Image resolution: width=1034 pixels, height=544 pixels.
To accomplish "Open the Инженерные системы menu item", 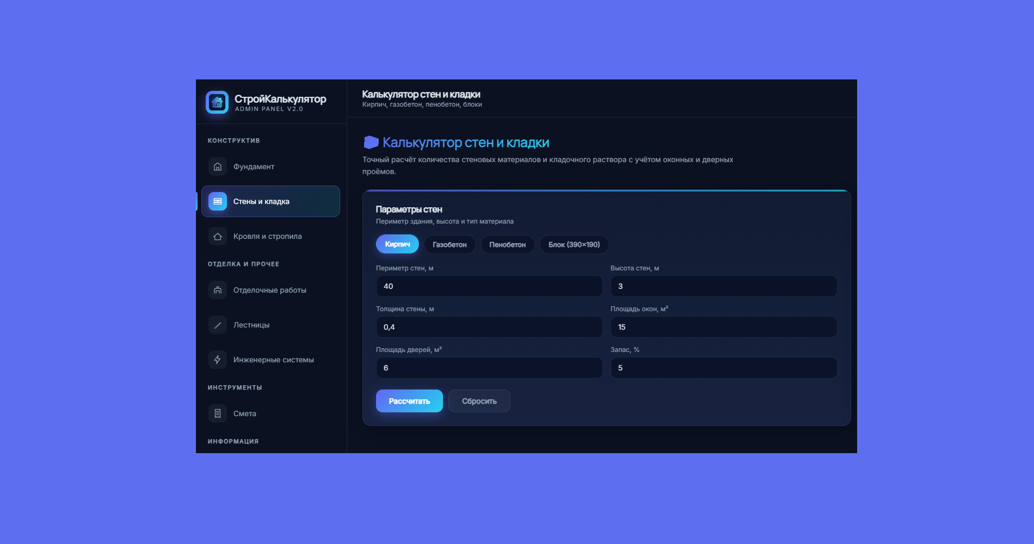I will pos(270,360).
